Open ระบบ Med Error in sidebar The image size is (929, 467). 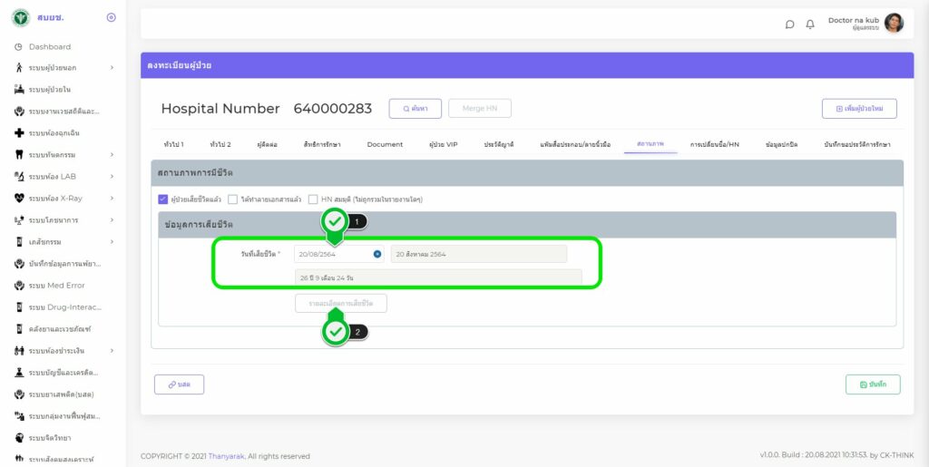pos(56,285)
